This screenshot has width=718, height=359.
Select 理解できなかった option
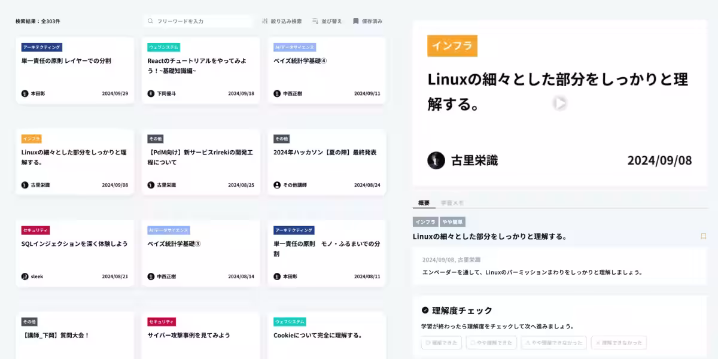[x=619, y=342]
